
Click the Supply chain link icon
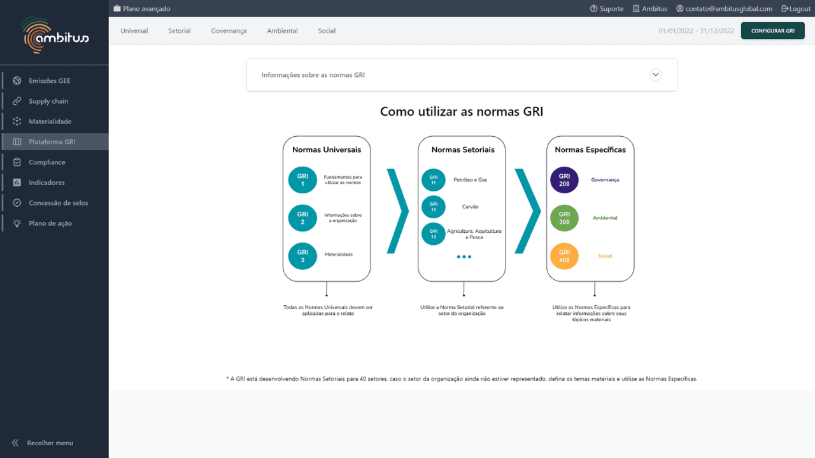(17, 101)
